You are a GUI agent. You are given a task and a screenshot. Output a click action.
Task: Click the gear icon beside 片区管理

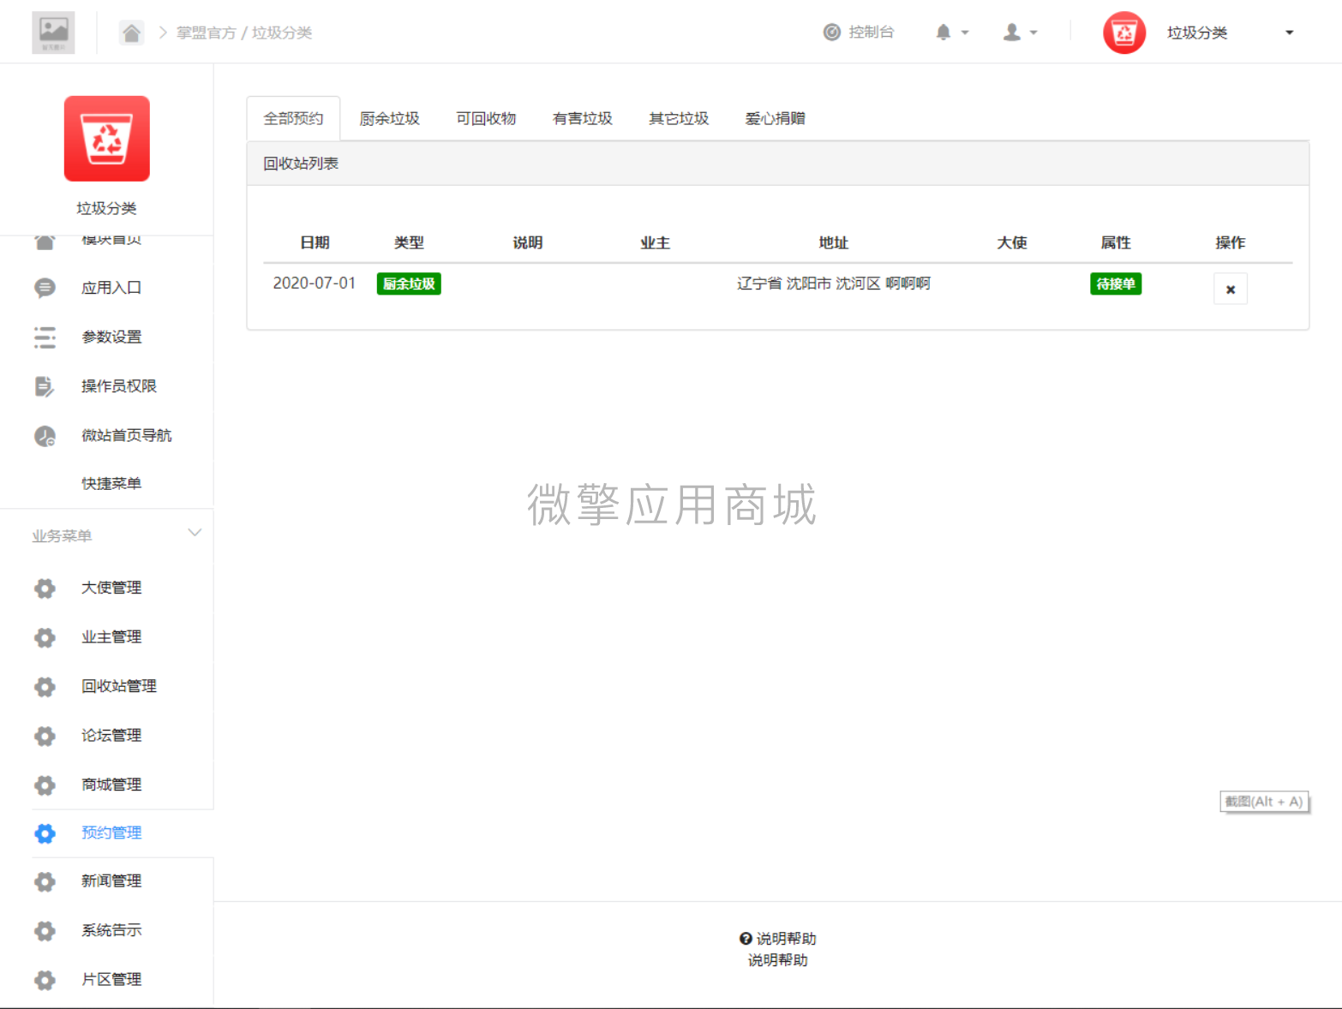pyautogui.click(x=45, y=980)
